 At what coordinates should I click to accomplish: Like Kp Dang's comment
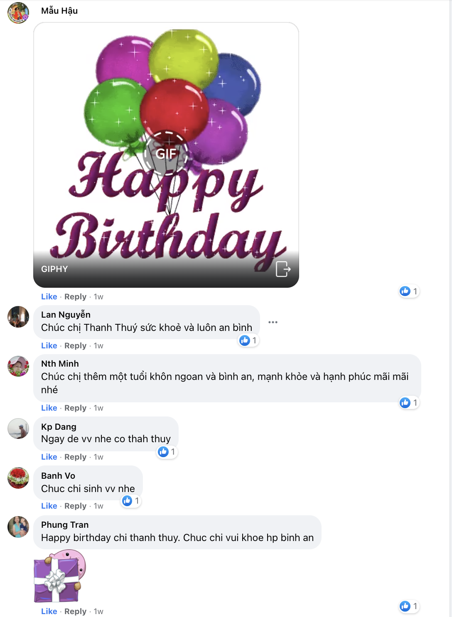[49, 457]
